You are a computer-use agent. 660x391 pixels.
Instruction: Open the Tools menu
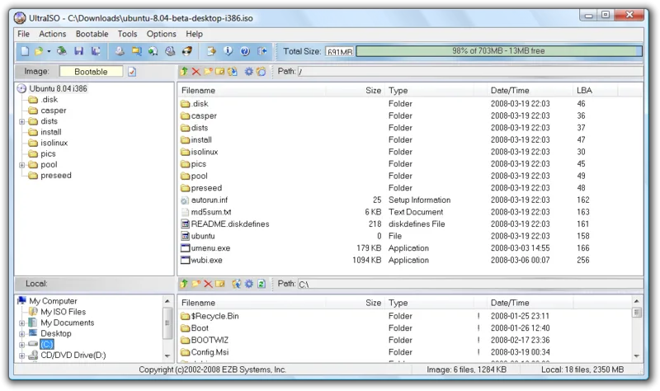click(127, 34)
